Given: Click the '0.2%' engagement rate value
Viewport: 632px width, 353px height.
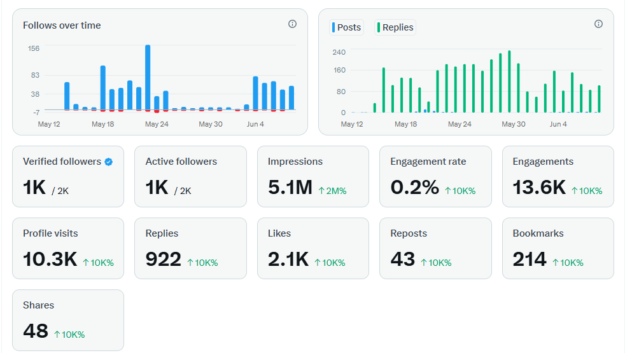Looking at the screenshot, I should [x=415, y=188].
